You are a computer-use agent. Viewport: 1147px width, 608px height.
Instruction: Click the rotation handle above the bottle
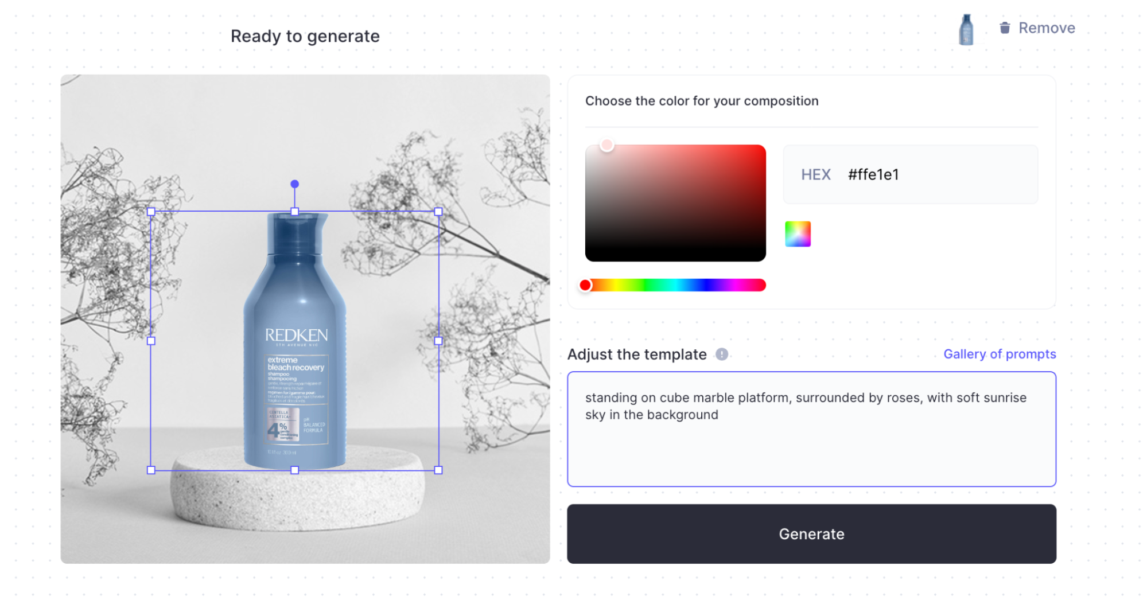point(294,184)
